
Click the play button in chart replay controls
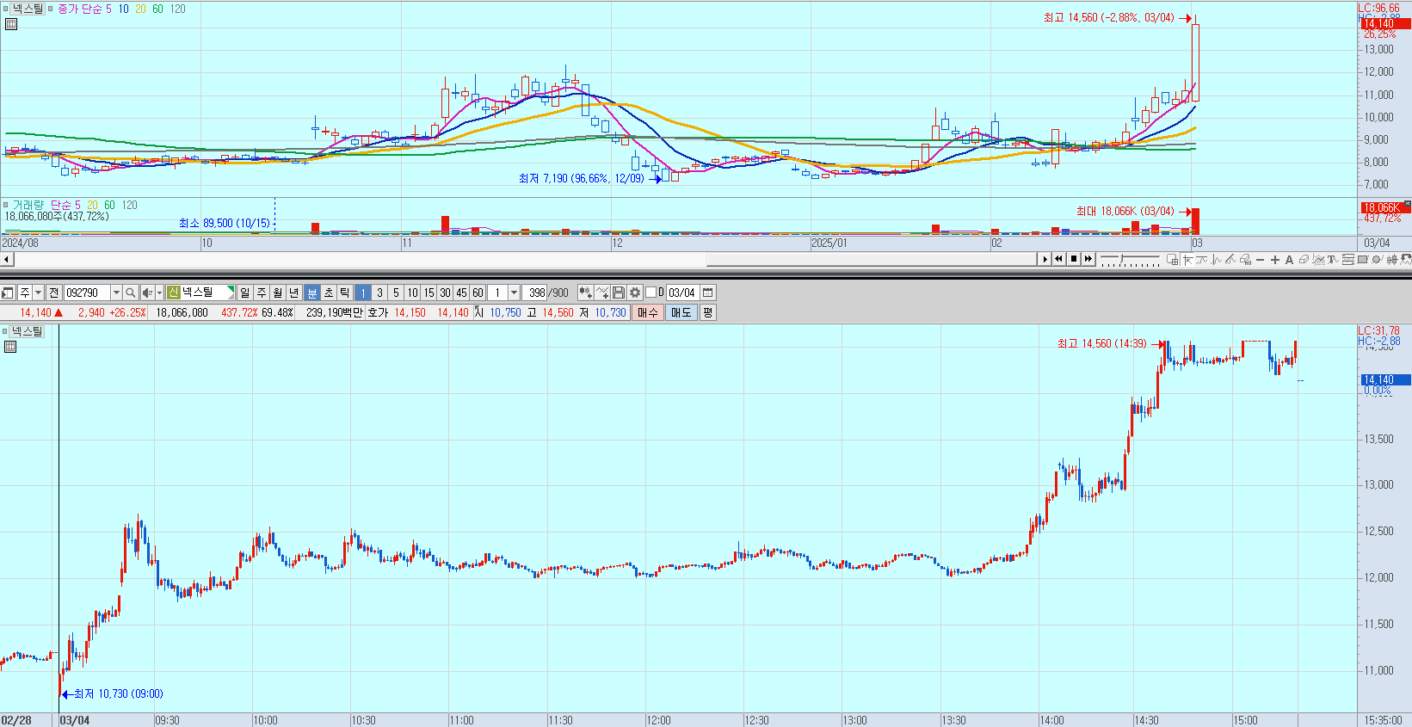point(1045,259)
